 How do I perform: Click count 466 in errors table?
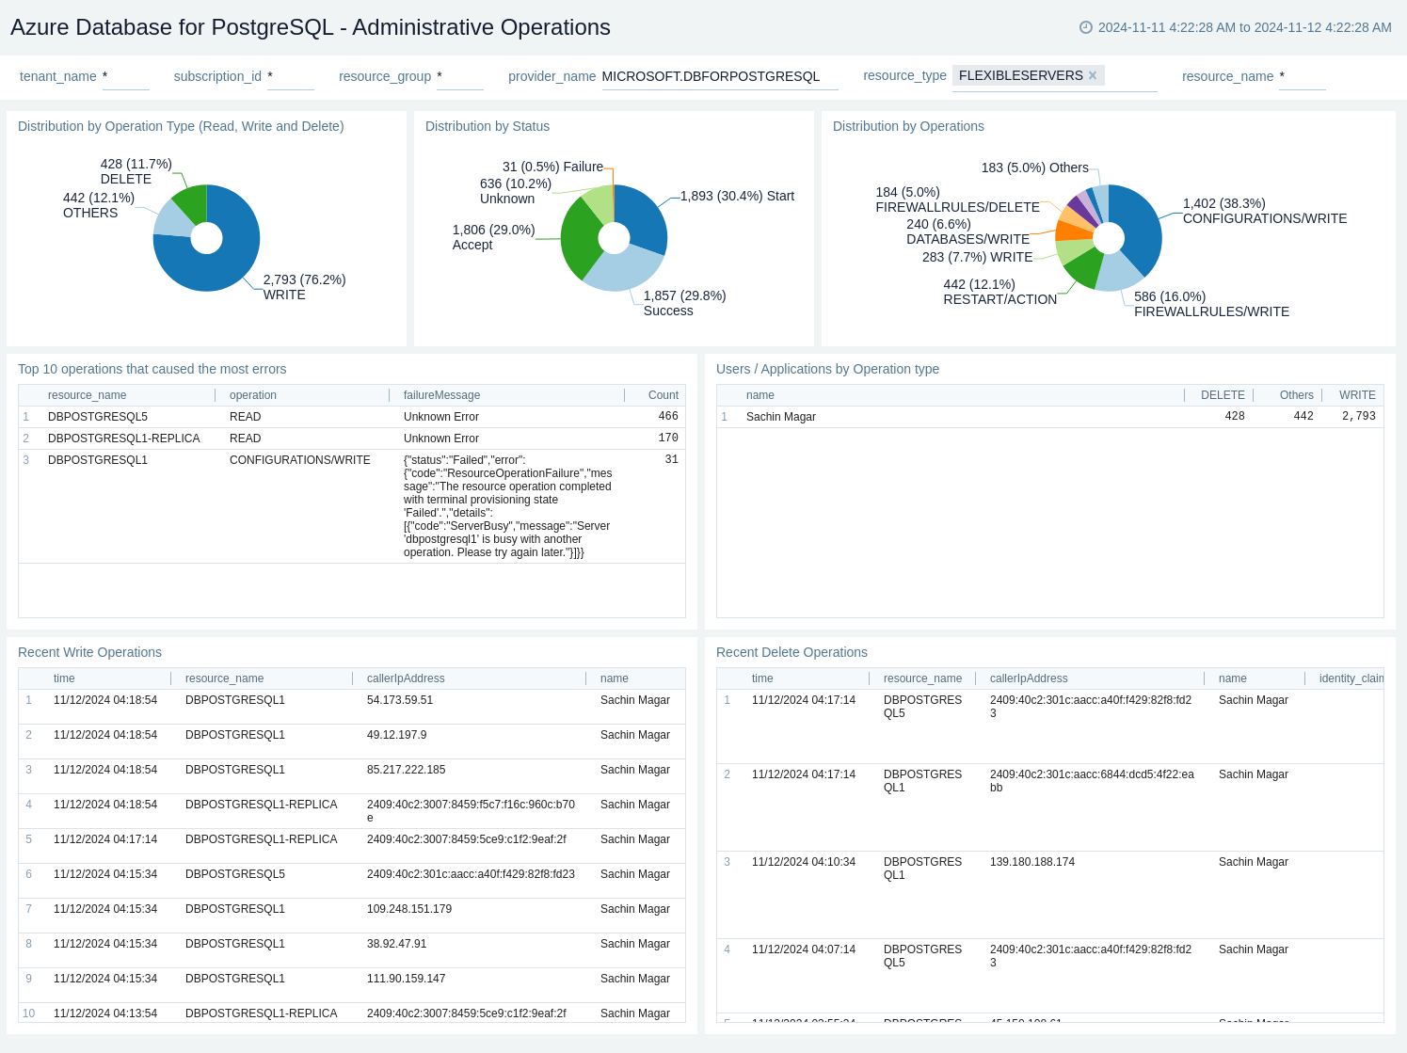tap(668, 416)
